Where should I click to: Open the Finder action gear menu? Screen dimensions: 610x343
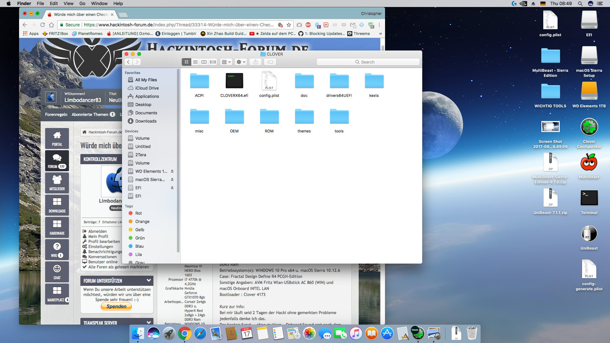tap(241, 62)
